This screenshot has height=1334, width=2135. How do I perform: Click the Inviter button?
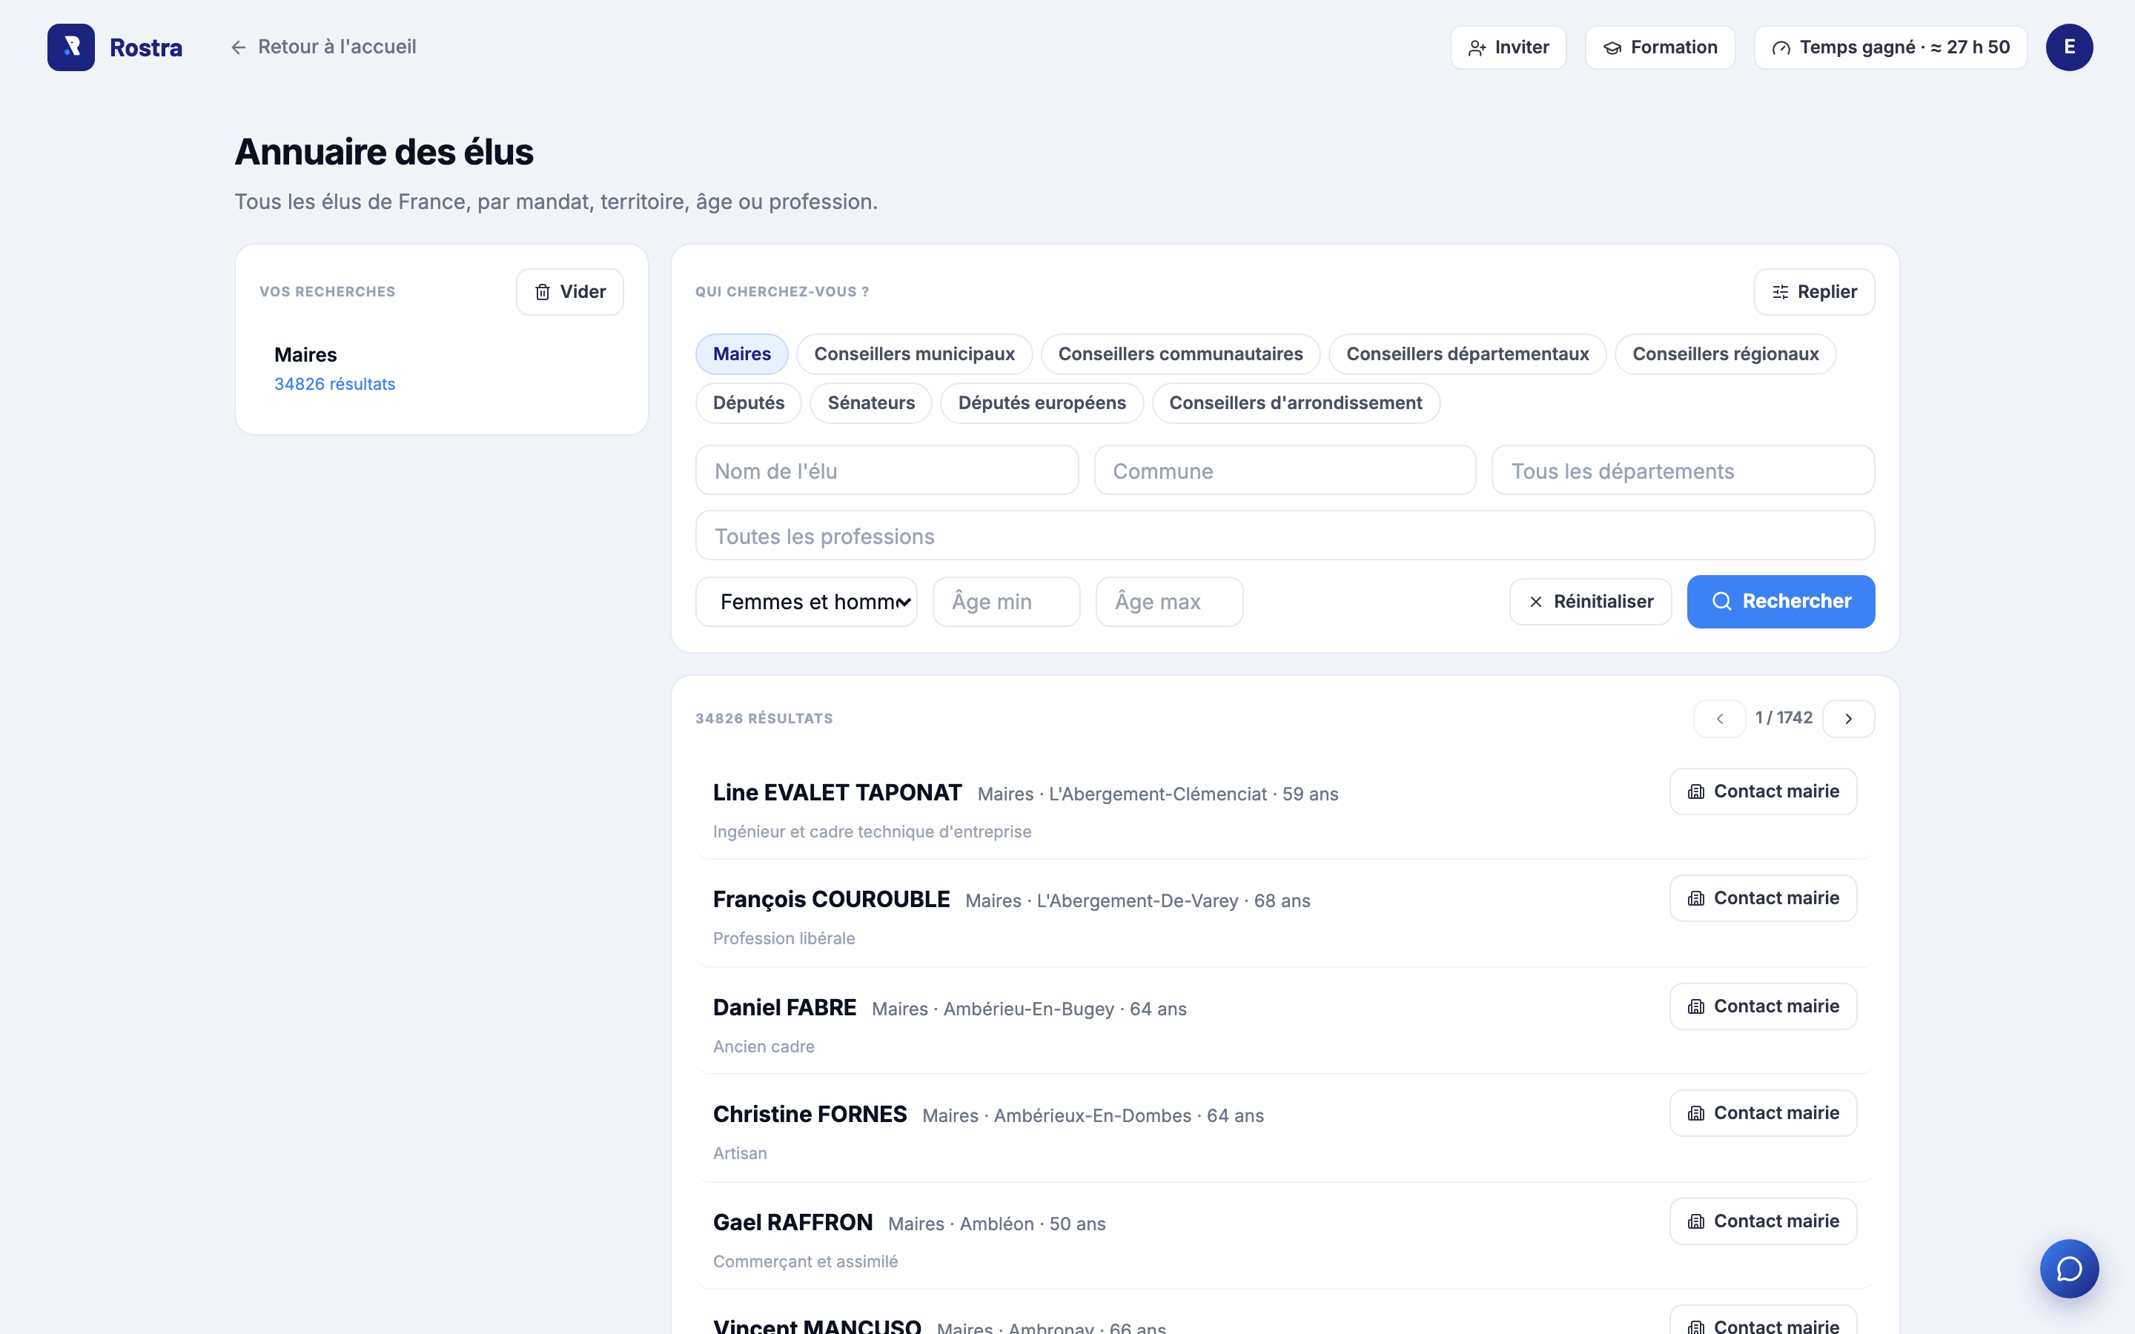[1509, 47]
